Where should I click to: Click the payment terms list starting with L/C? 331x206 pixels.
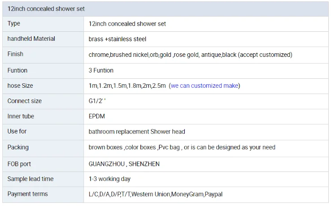click(156, 194)
